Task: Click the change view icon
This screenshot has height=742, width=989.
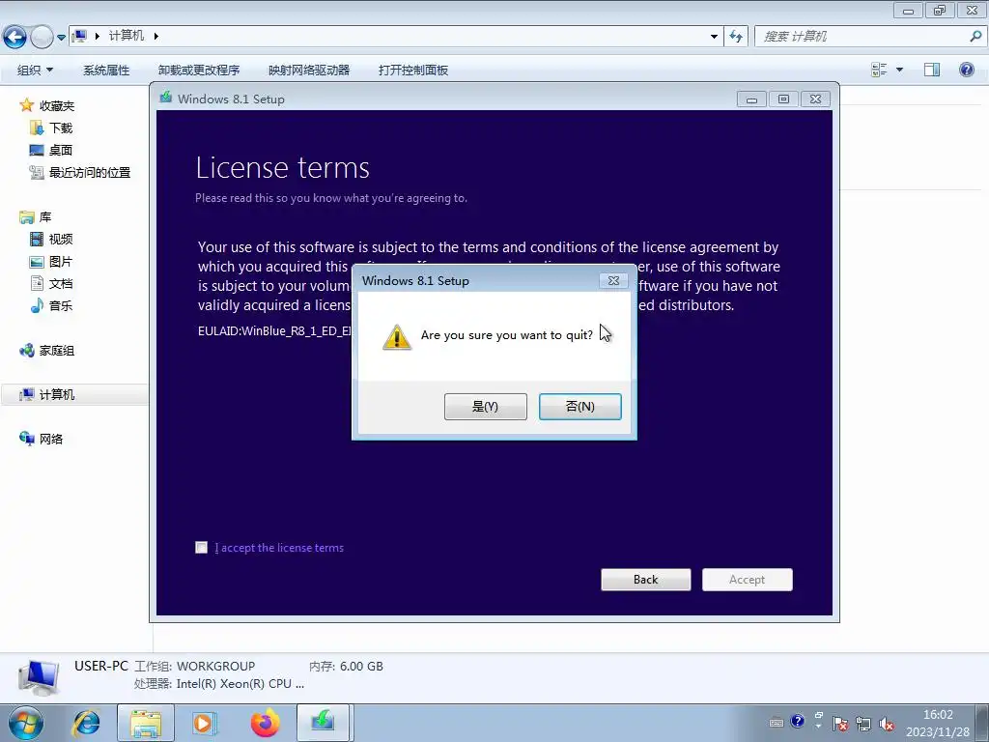Action: click(x=879, y=70)
